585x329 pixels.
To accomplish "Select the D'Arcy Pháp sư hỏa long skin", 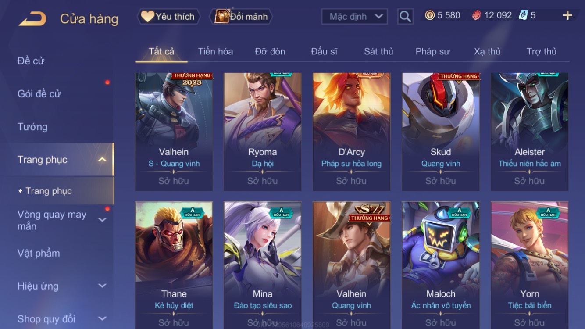I will (x=351, y=132).
